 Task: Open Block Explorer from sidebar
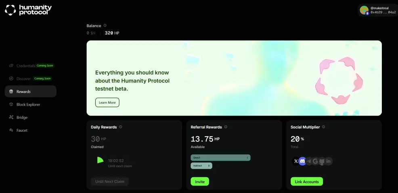pyautogui.click(x=31, y=104)
